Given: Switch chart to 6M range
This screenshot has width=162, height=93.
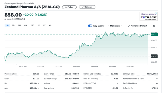Looking at the screenshot, I should point(26,26).
